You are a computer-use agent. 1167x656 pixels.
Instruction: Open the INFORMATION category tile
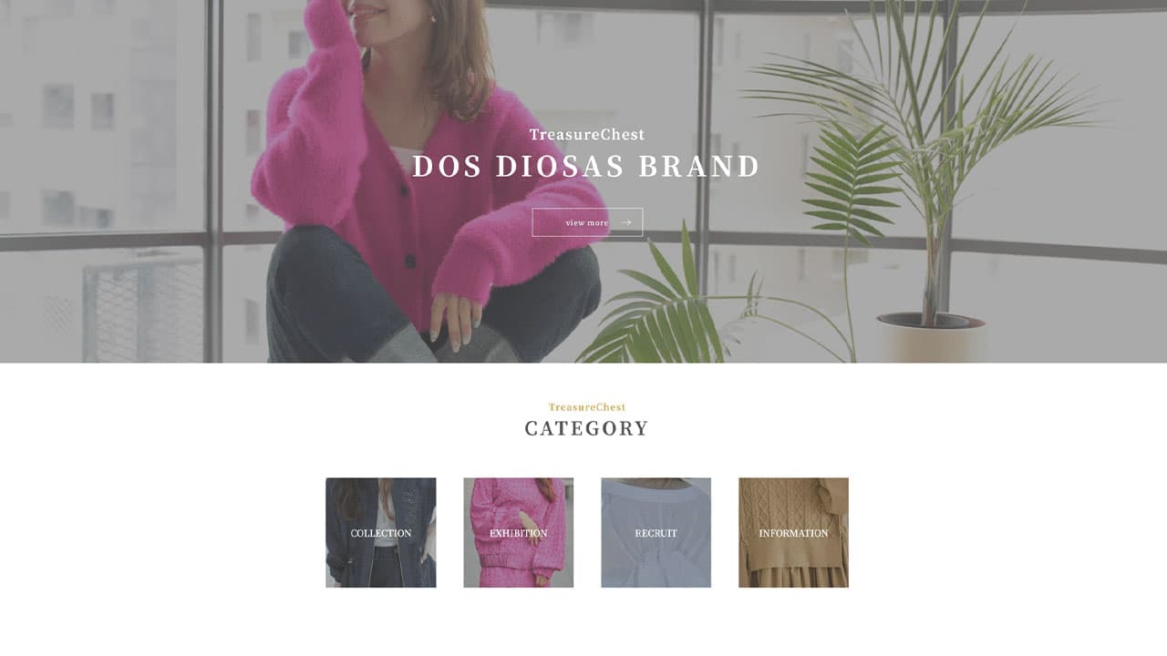(x=793, y=533)
